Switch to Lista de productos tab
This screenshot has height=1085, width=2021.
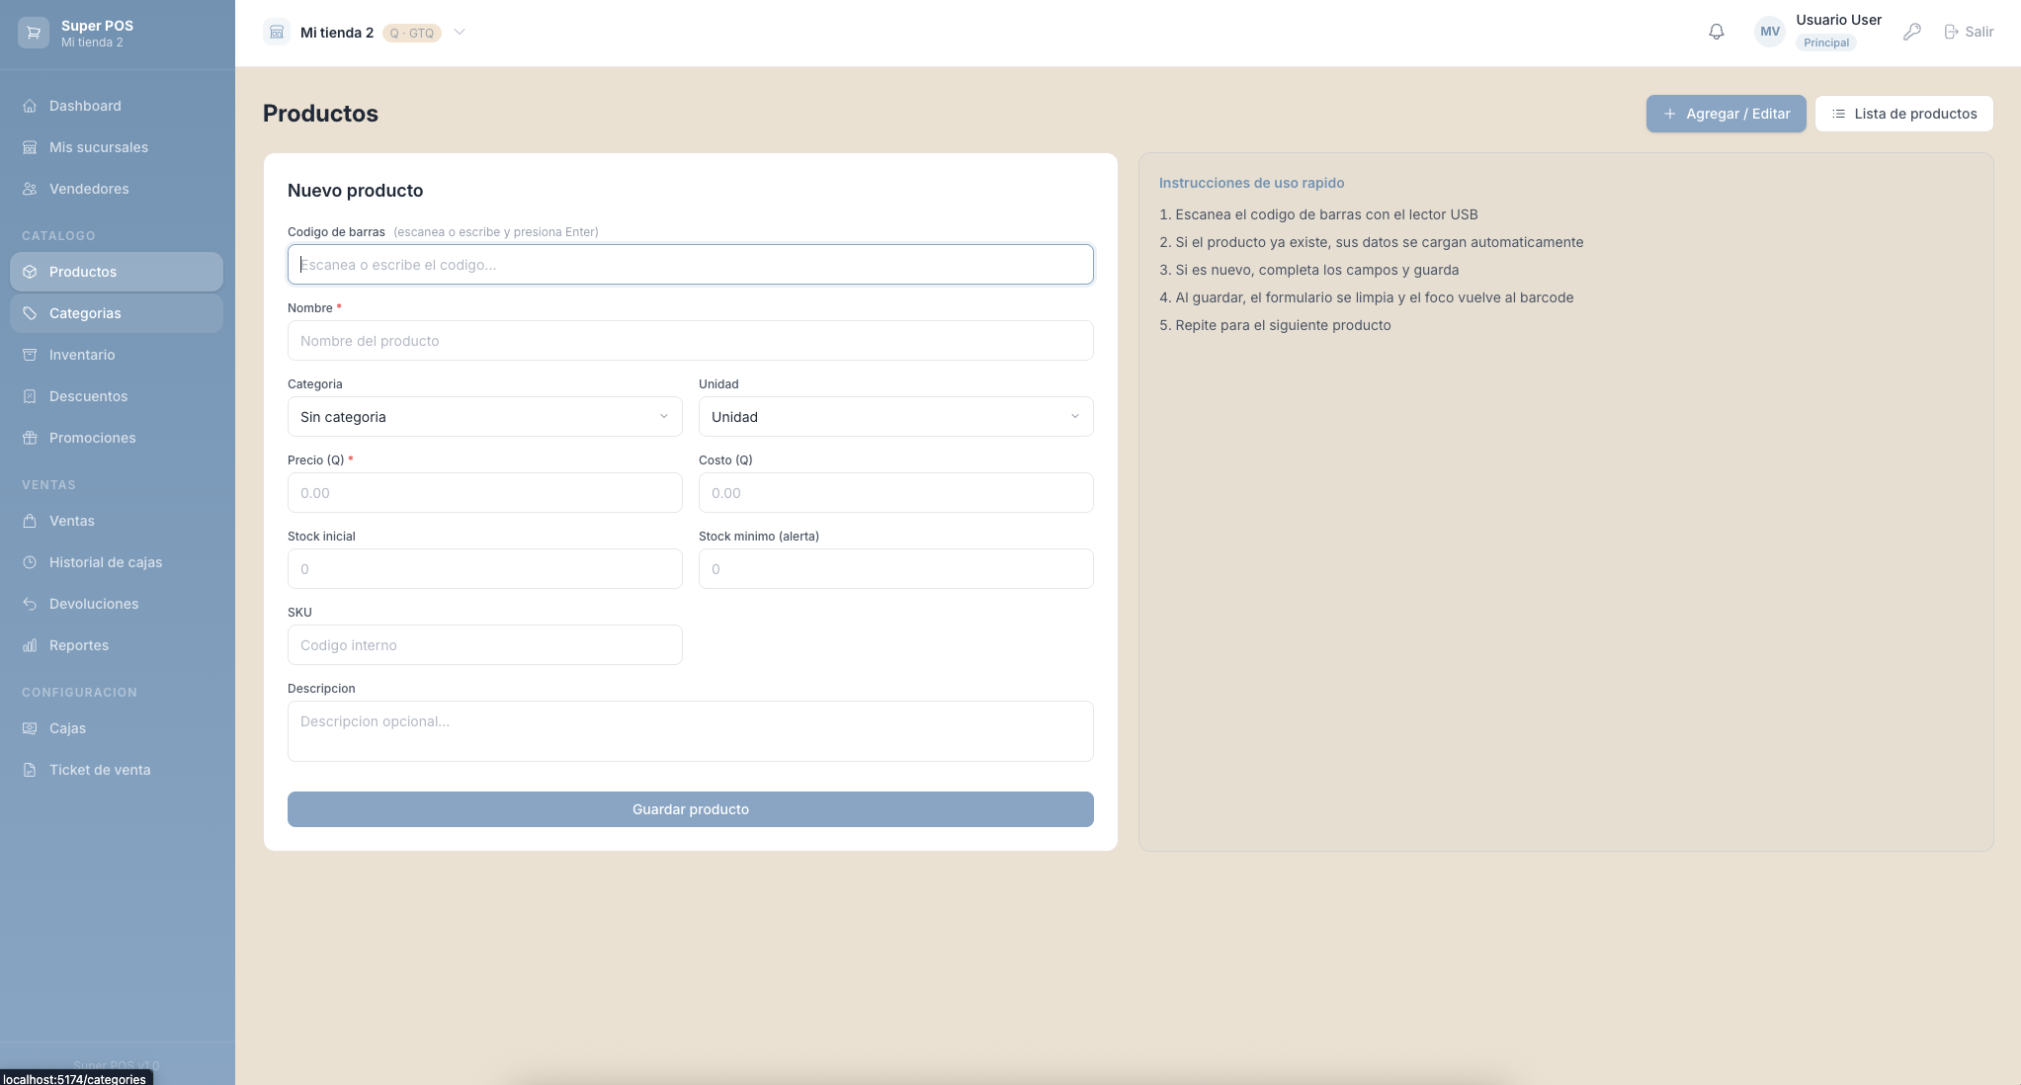pos(1903,114)
